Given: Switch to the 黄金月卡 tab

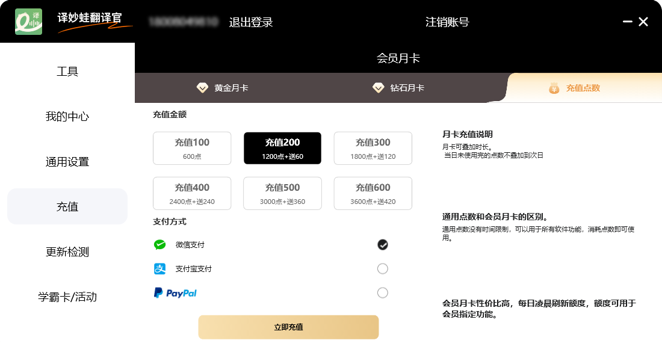Looking at the screenshot, I should click(x=223, y=88).
